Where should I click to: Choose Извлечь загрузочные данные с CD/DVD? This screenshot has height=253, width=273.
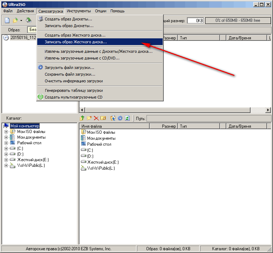(100, 58)
